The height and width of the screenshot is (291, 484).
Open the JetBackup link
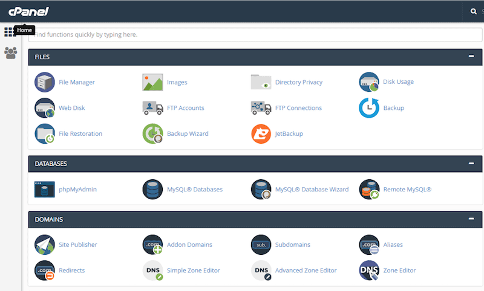[x=289, y=133]
